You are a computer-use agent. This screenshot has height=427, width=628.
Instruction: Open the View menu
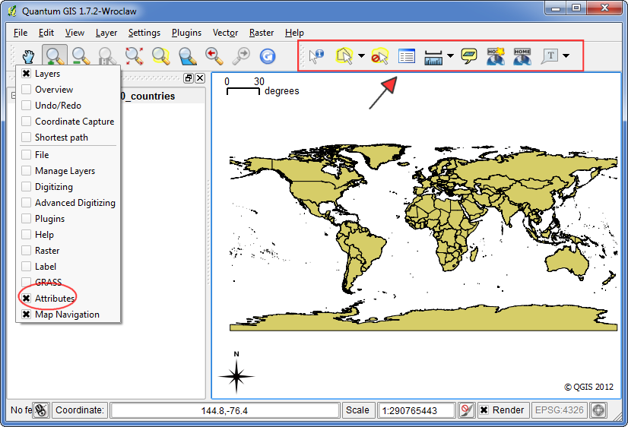[x=75, y=33]
